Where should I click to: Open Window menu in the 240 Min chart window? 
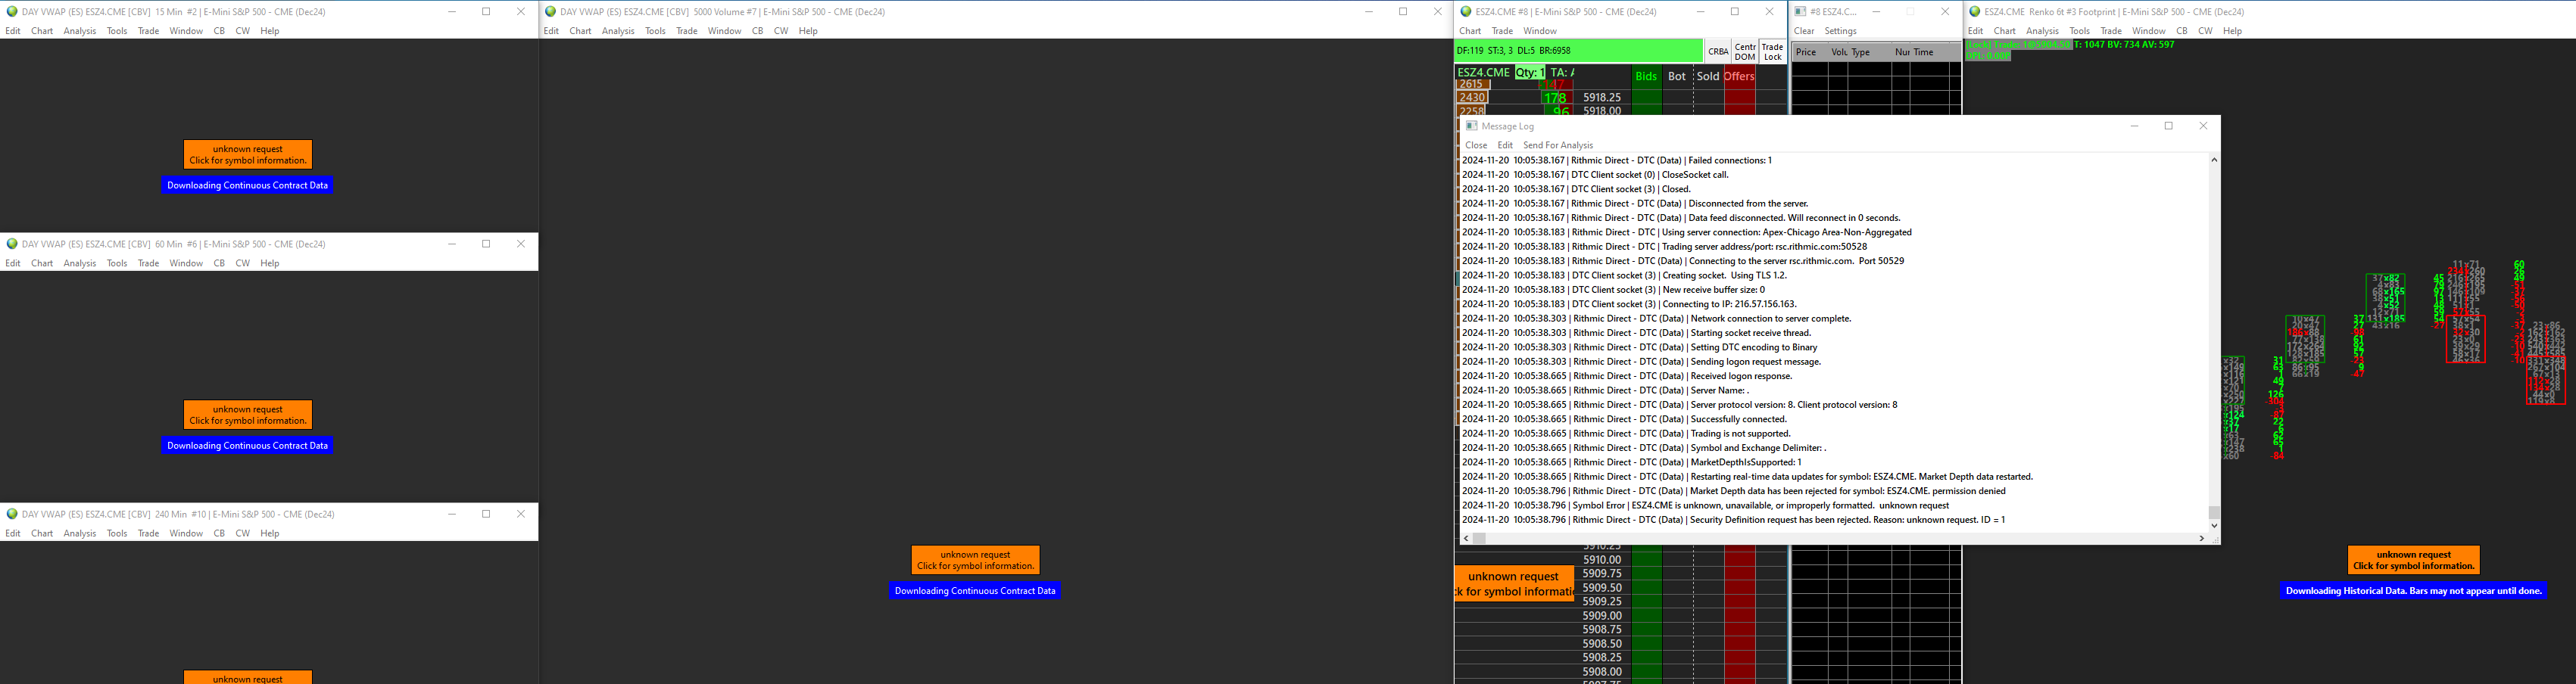186,533
